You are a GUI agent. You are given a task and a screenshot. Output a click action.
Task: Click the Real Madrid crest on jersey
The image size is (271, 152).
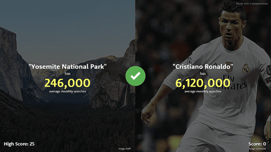click(x=246, y=68)
